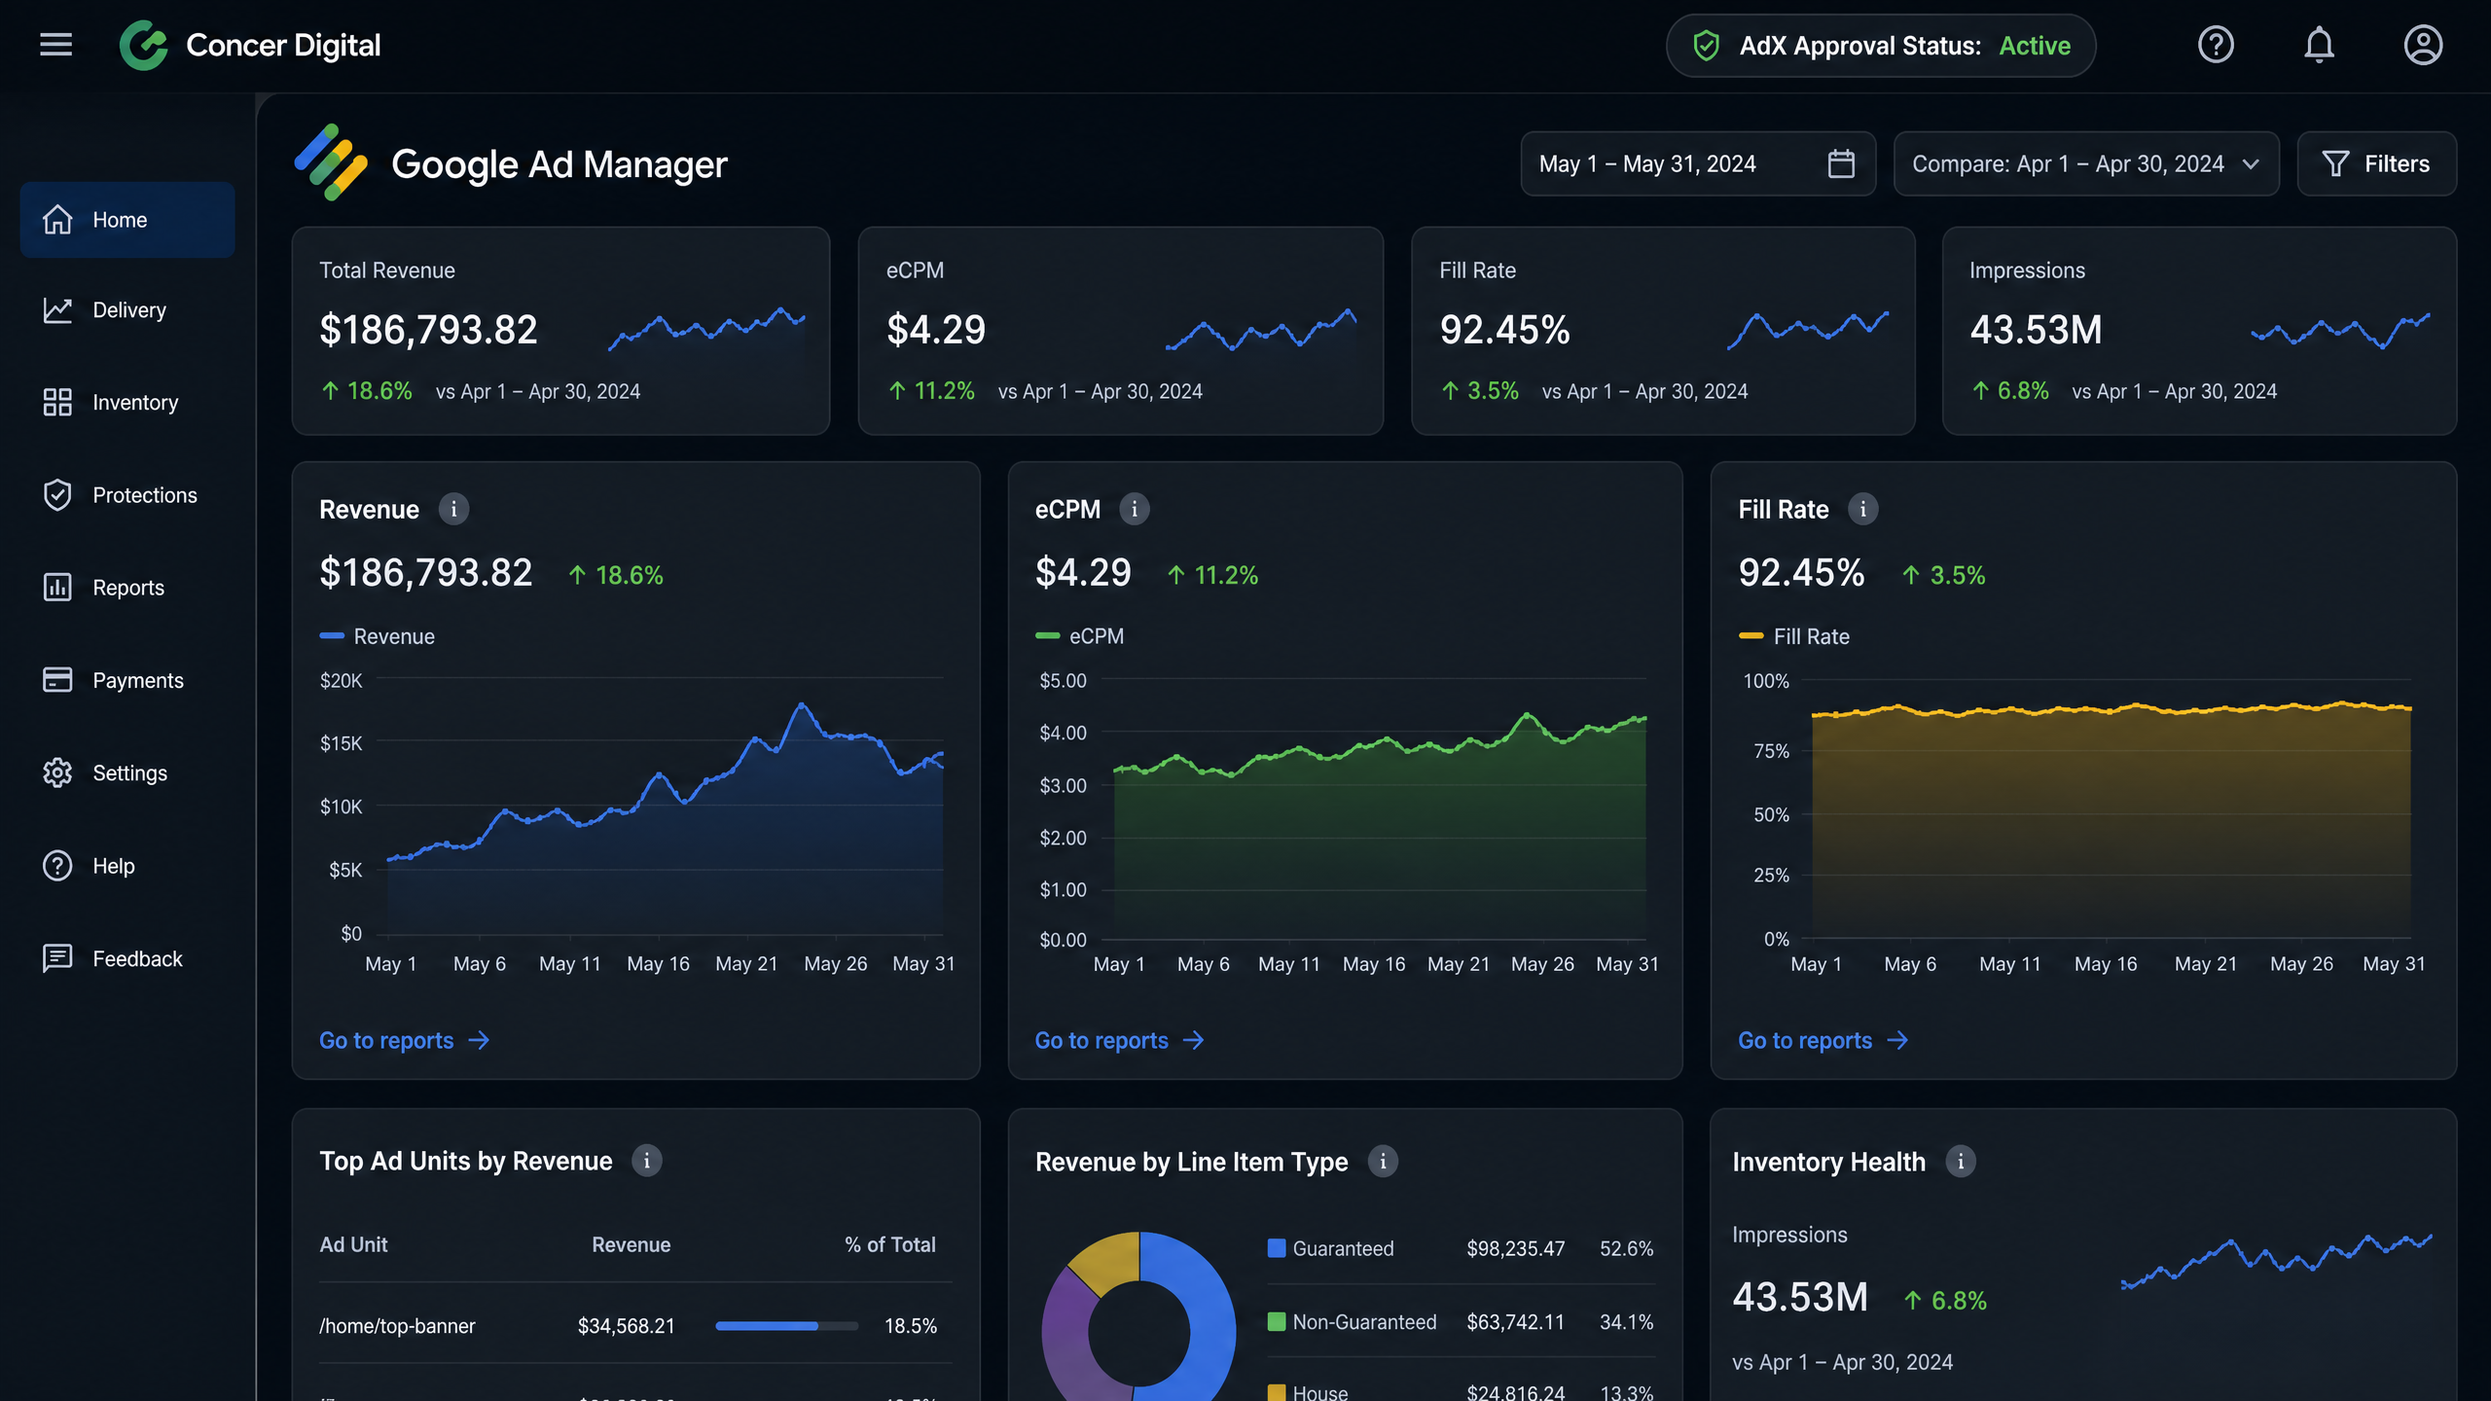Screen dimensions: 2491x1401
Task: Open the Filters button
Action: (2376, 163)
